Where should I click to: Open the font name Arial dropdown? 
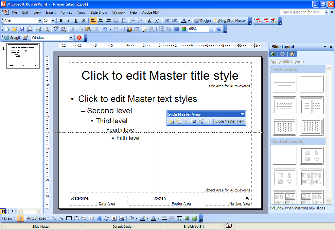click(40, 21)
